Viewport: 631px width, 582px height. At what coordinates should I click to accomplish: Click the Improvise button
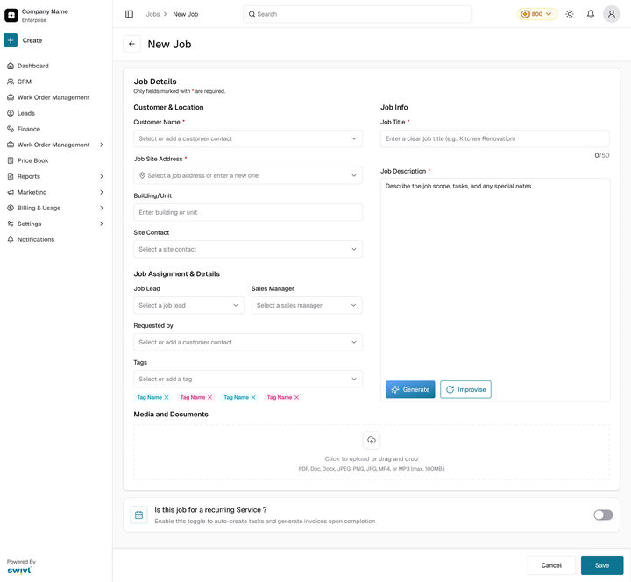click(465, 390)
